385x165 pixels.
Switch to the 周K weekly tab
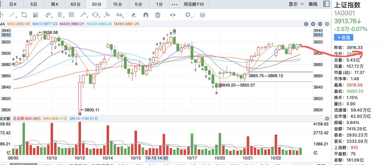55,4
